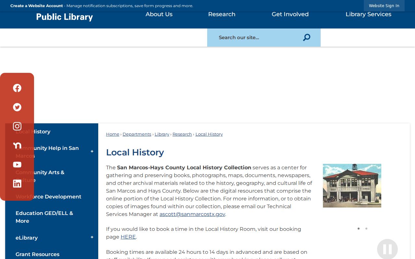This screenshot has height=259, width=415.
Task: Open eLibrary in the sidebar
Action: coord(27,238)
